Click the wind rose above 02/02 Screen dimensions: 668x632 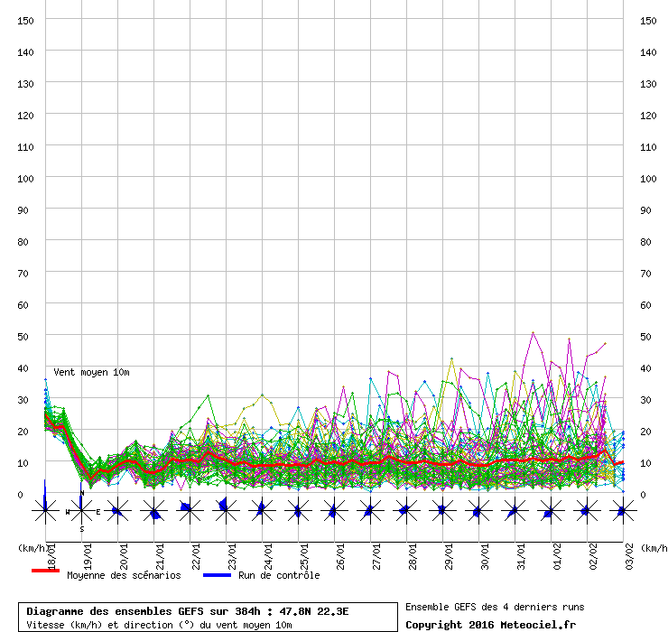(x=586, y=511)
